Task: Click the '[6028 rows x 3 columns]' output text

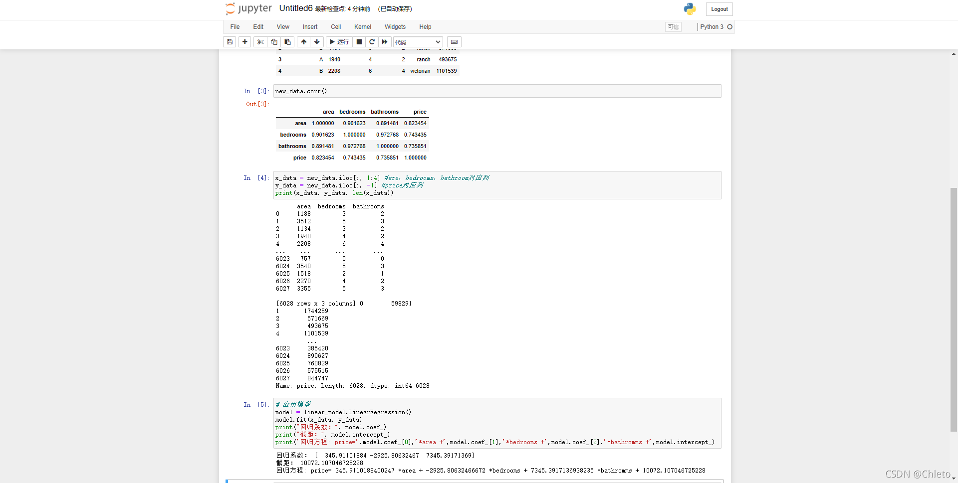Action: (x=316, y=304)
